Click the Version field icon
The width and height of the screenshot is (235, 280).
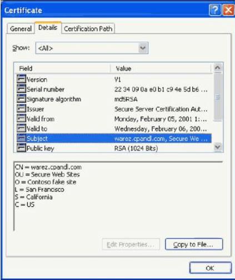click(x=21, y=79)
